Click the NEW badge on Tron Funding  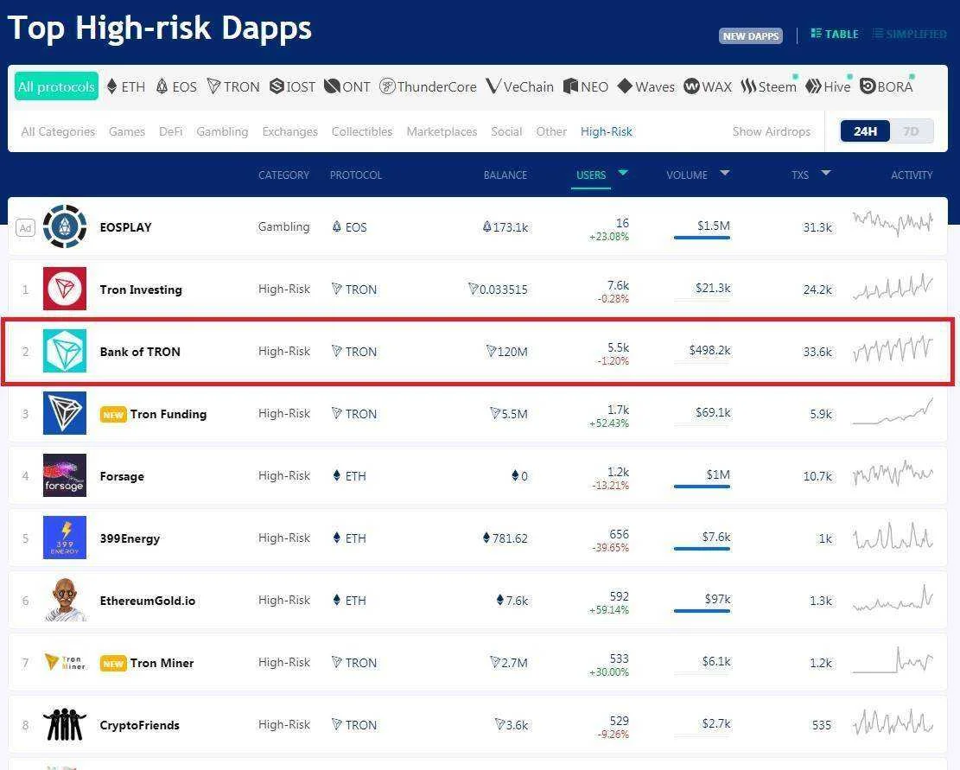click(113, 414)
